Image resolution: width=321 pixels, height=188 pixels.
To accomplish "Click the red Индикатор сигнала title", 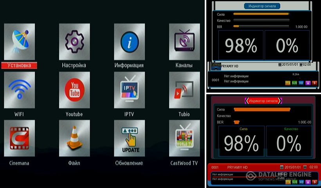I will tap(263, 101).
